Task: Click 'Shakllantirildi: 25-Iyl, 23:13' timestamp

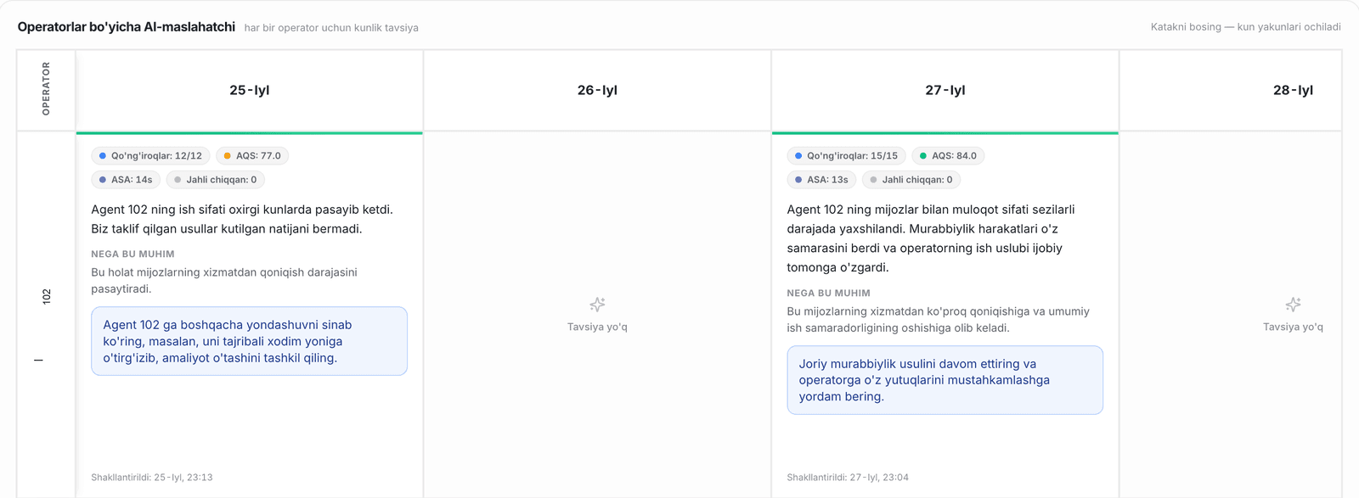Action: click(152, 478)
